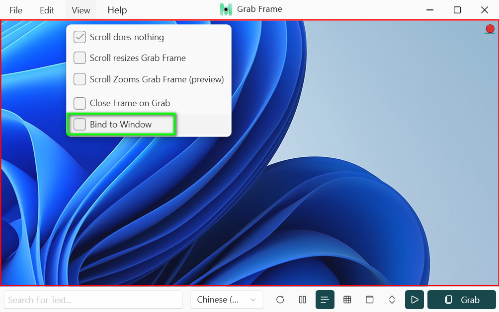Uncheck Scroll does nothing option

tap(80, 37)
